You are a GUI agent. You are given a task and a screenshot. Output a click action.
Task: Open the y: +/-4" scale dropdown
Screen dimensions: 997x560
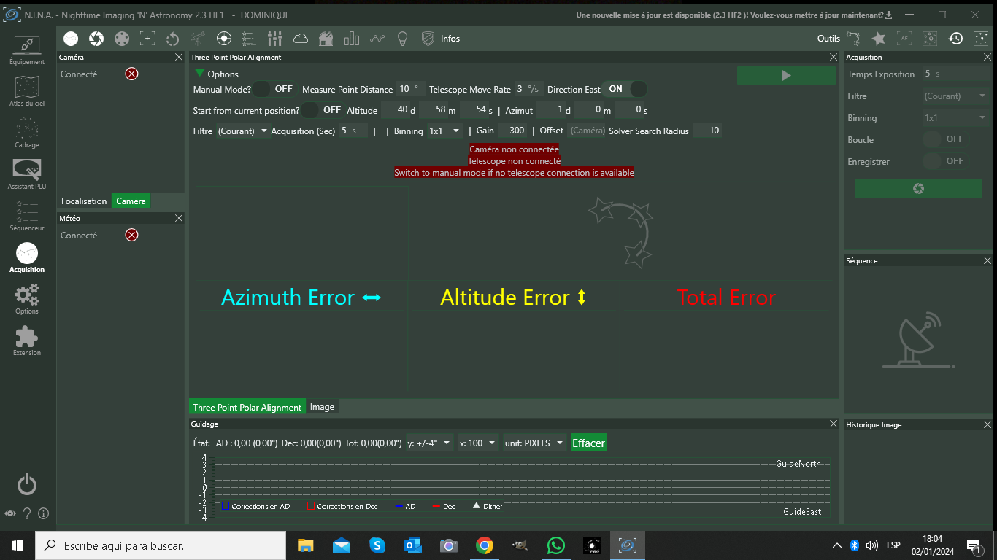coord(429,443)
